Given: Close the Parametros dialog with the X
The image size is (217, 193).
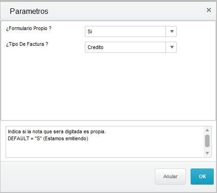Looking at the screenshot, I should coord(209,10).
